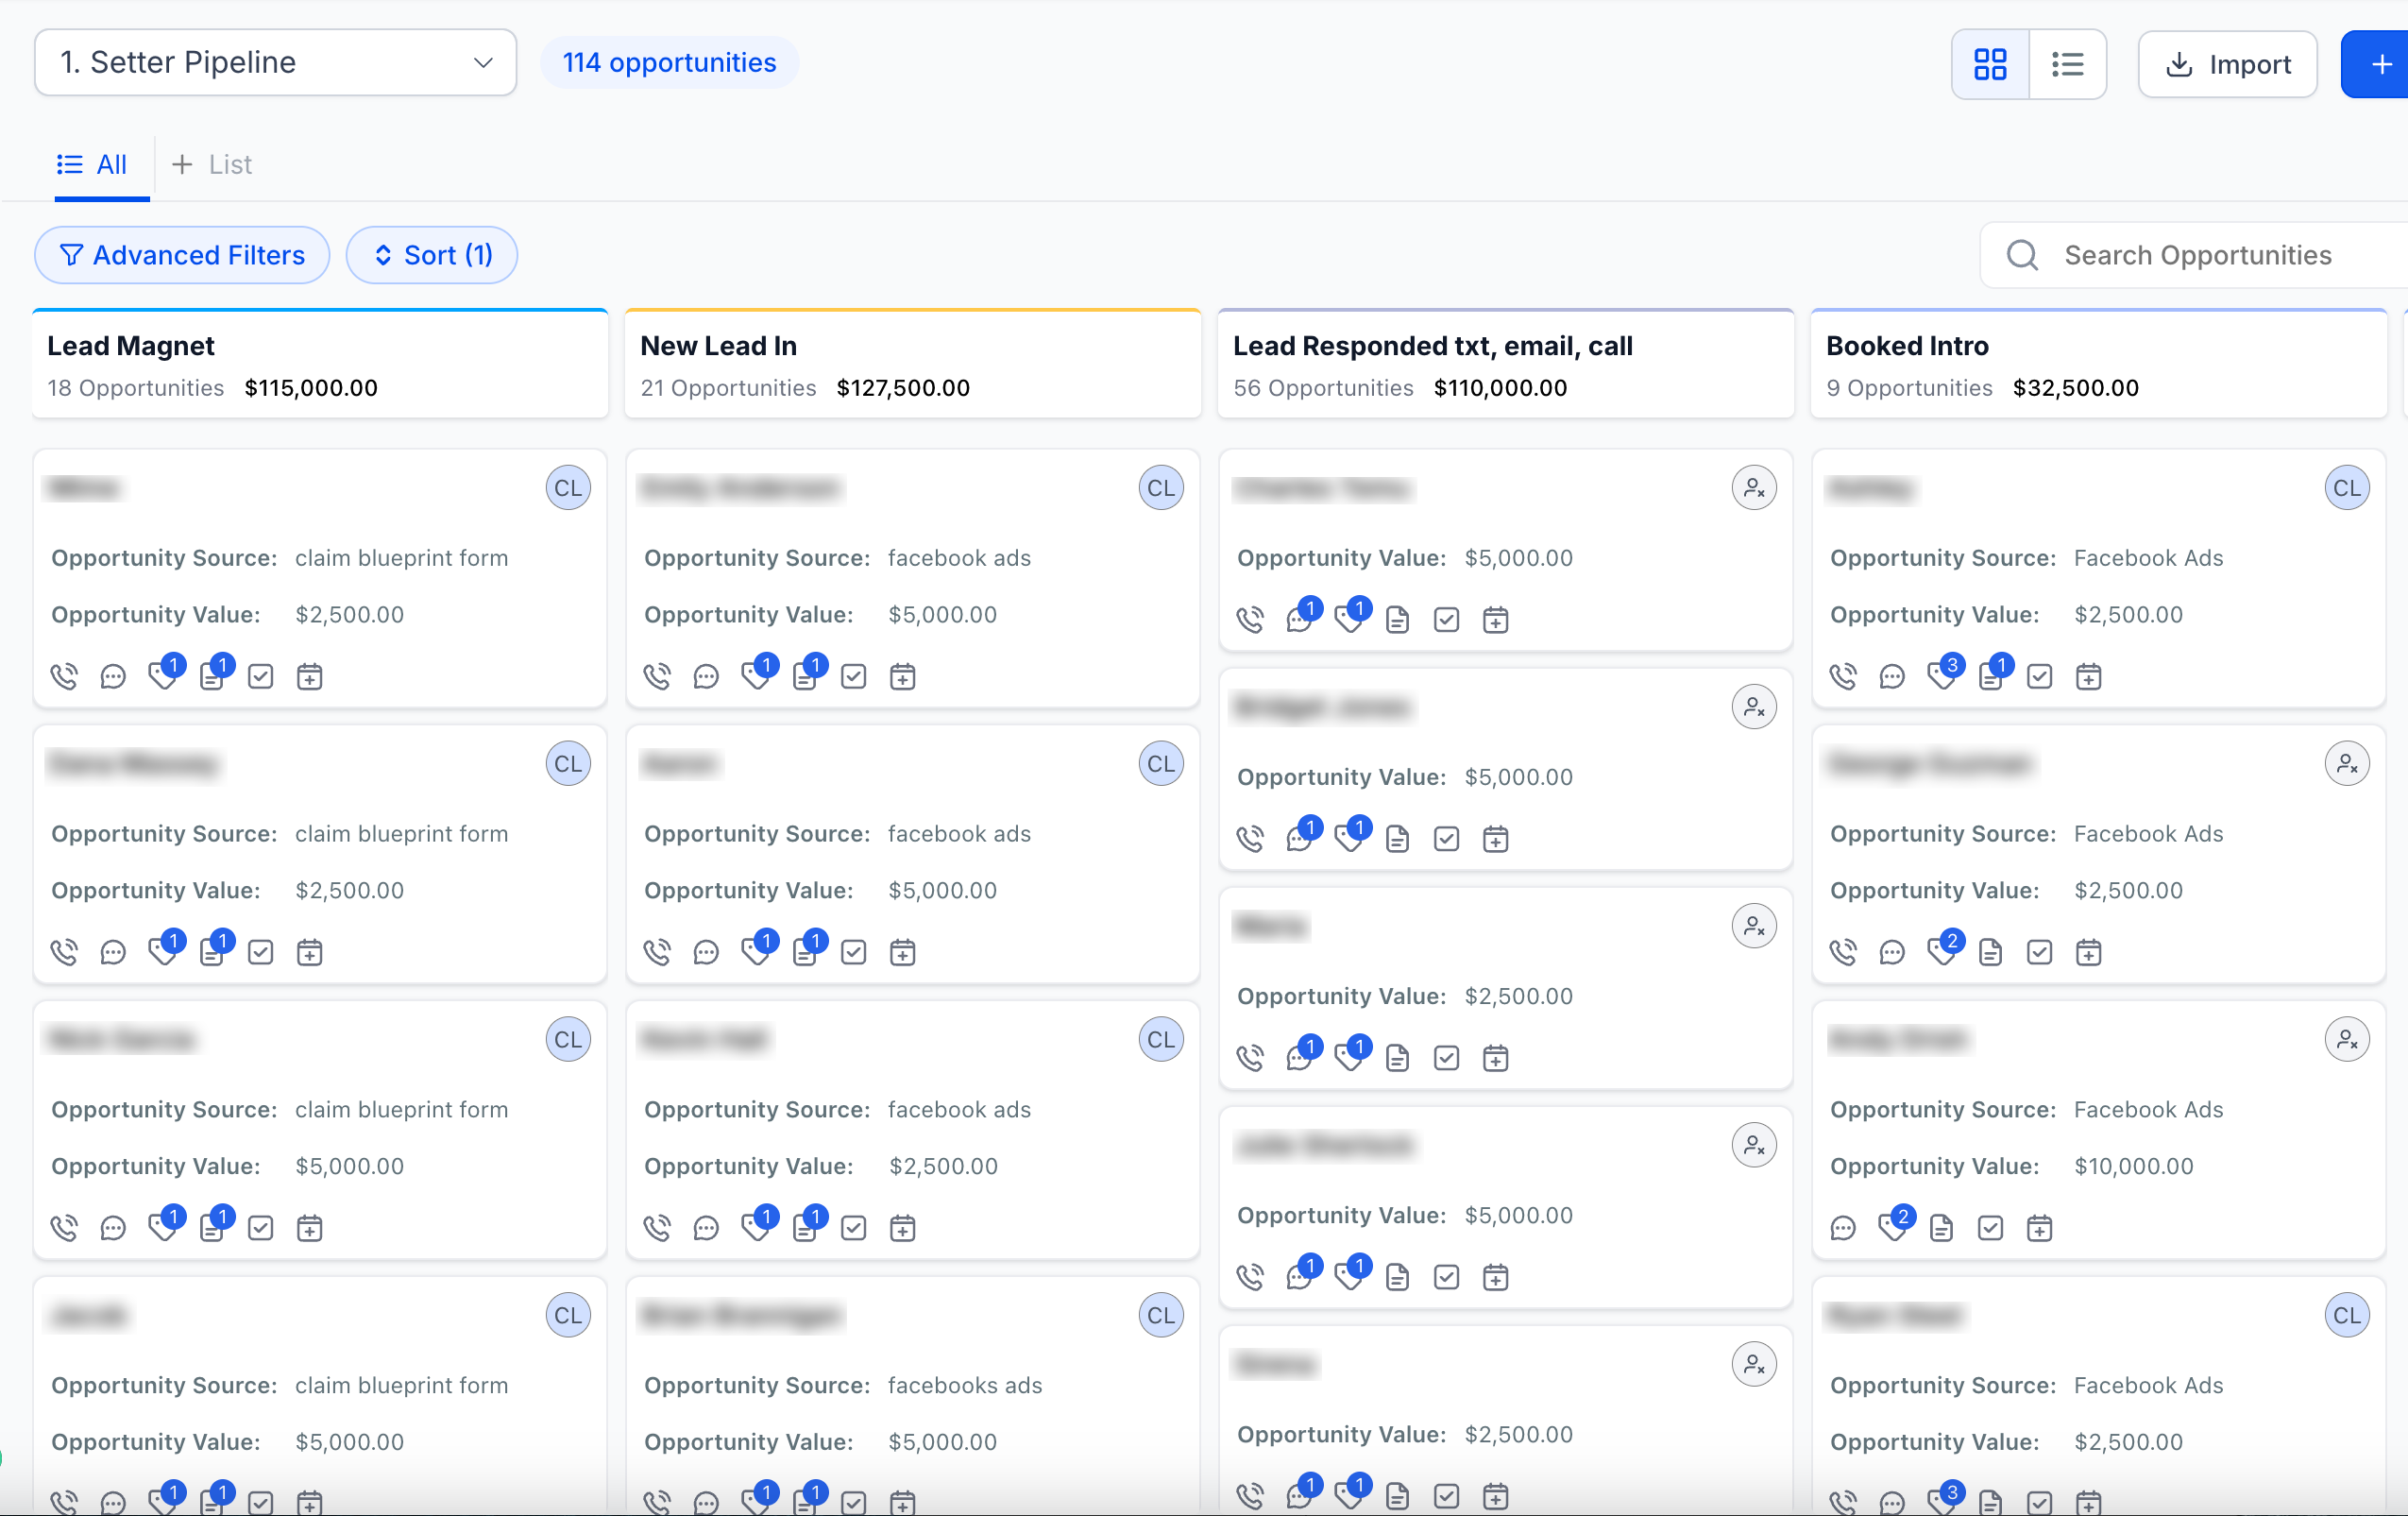The width and height of the screenshot is (2408, 1516).
Task: Switch to board grid view
Action: point(1990,64)
